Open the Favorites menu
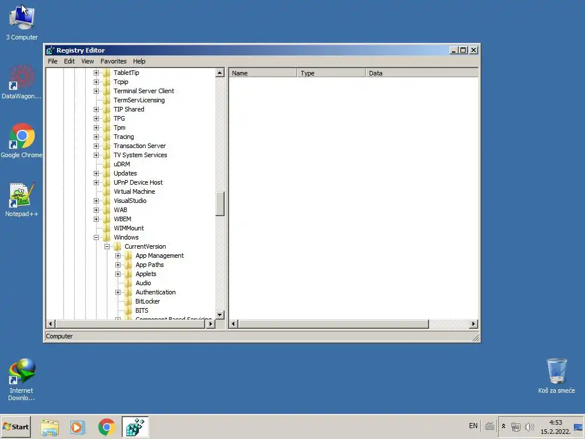Viewport: 585px width, 439px height. click(114, 61)
